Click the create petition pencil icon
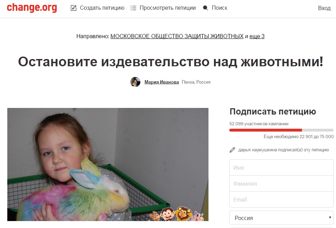Screen dimensions: 336x228 point(74,8)
